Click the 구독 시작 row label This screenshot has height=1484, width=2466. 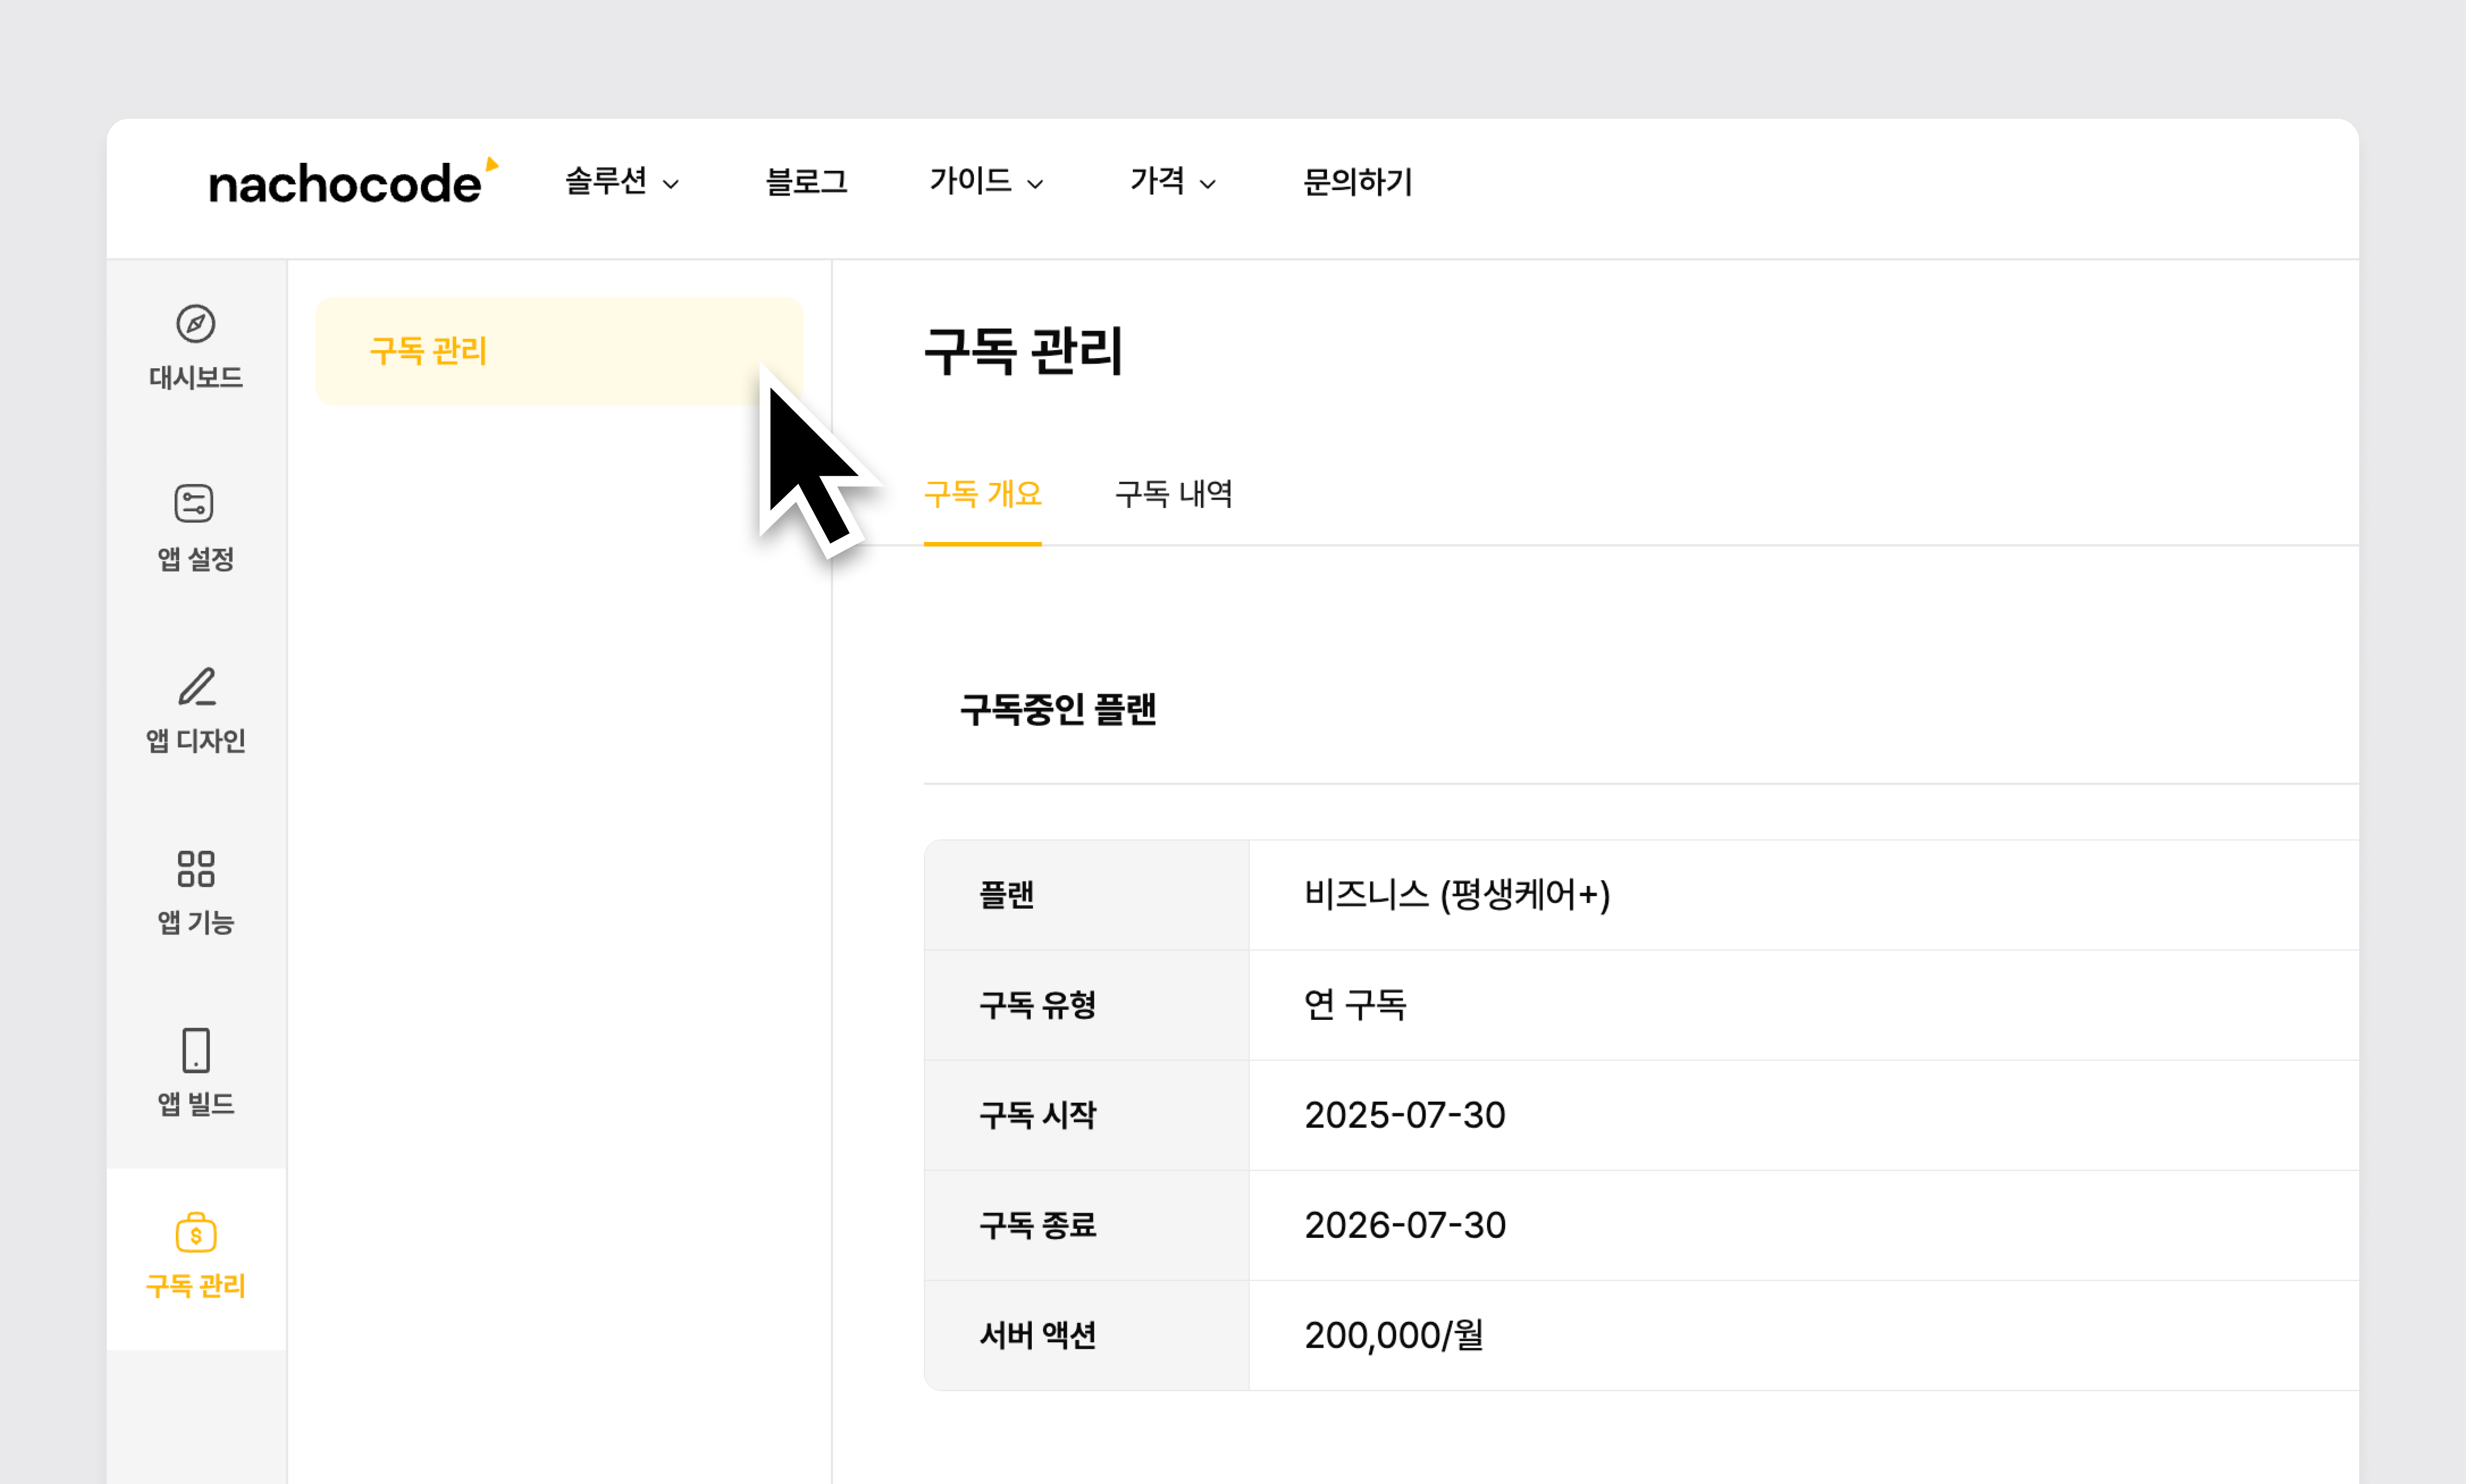tap(1038, 1115)
